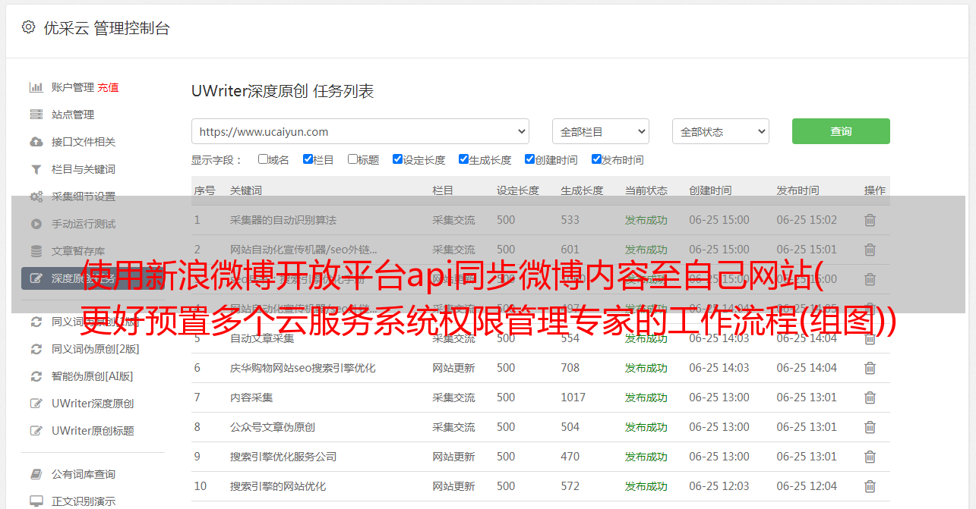Click keyword 采集器的自动识别算法
976x509 pixels.
[283, 220]
